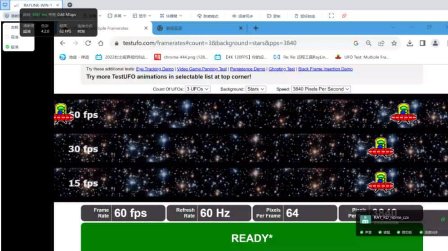Click the Google icon in address bar
Image resolution: width=448 pixels, height=251 pixels.
(356, 43)
